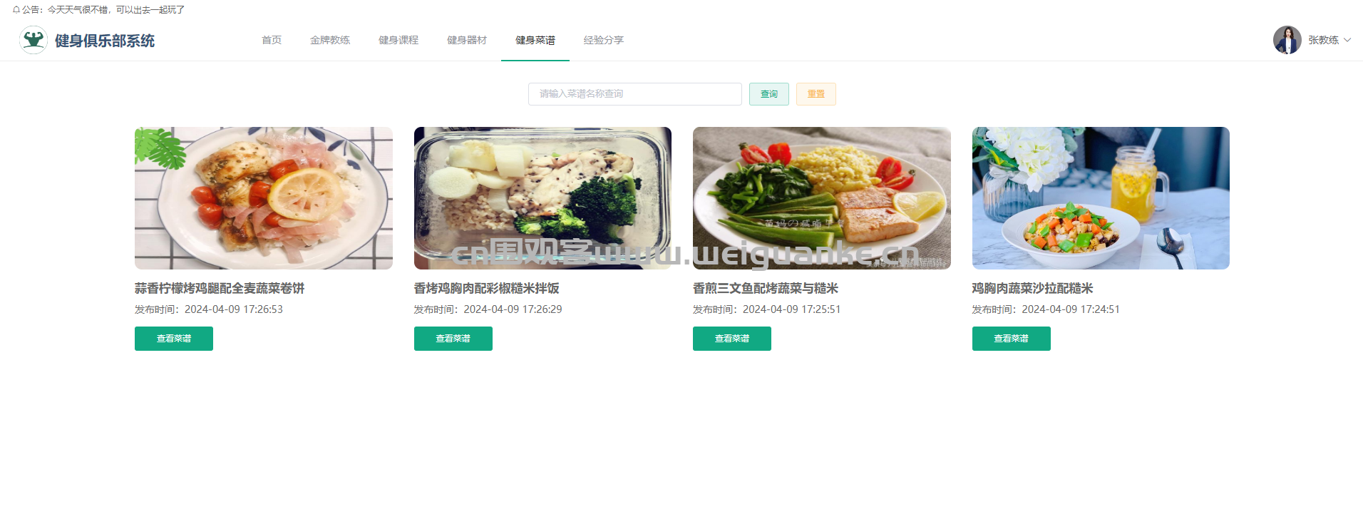Click the 张教练 user avatar

(x=1287, y=40)
